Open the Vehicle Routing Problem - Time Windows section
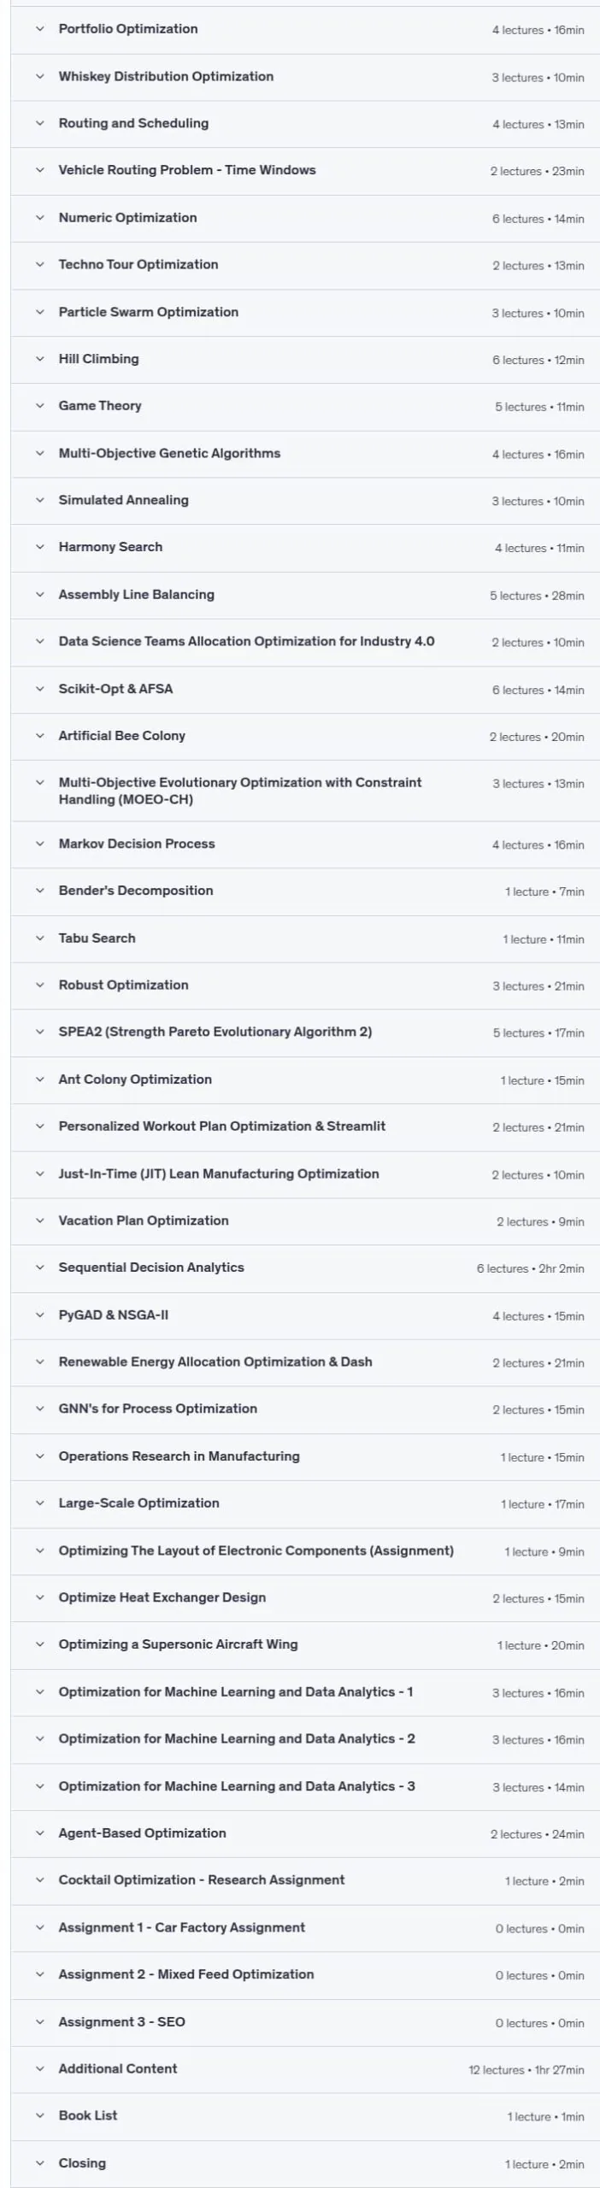The image size is (600, 2188). click(305, 170)
